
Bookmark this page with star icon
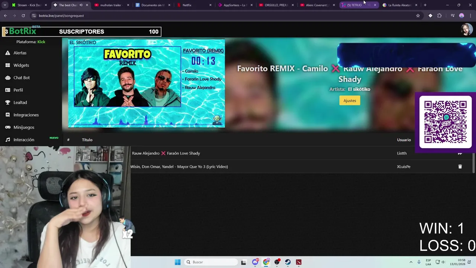pos(418,16)
